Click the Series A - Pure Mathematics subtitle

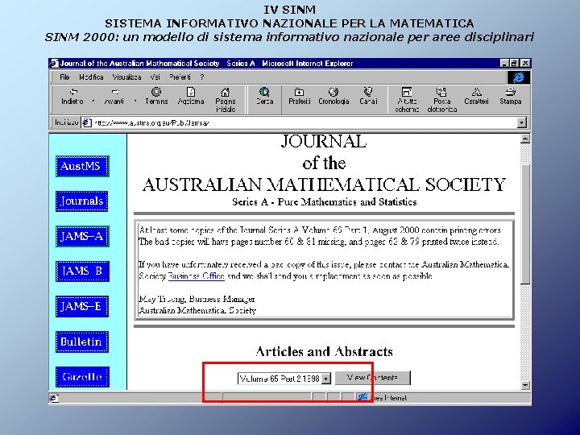click(324, 202)
